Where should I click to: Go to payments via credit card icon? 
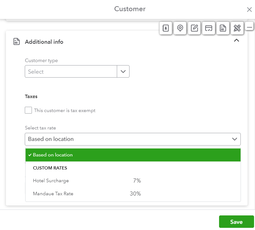[x=209, y=28]
